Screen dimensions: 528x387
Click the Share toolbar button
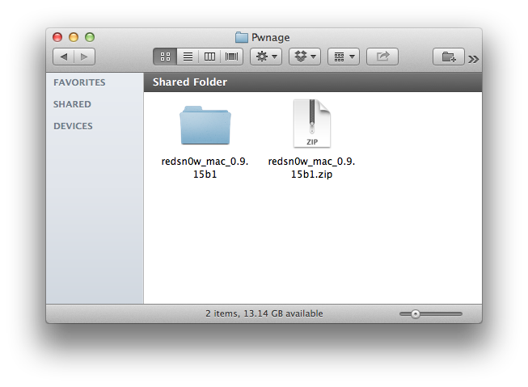382,57
